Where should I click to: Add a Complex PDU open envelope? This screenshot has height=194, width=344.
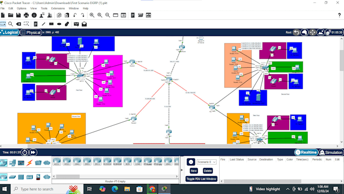[84, 24]
